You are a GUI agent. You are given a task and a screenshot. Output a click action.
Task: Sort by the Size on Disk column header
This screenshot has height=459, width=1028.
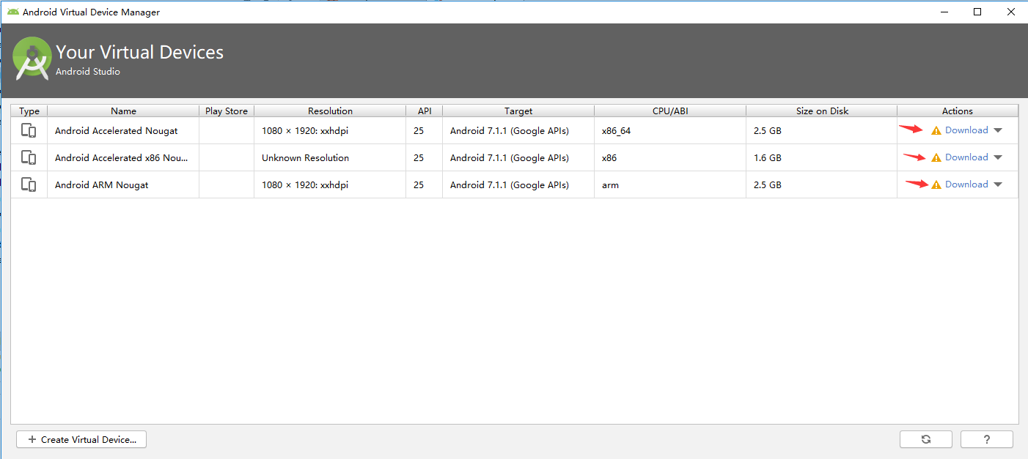click(822, 111)
